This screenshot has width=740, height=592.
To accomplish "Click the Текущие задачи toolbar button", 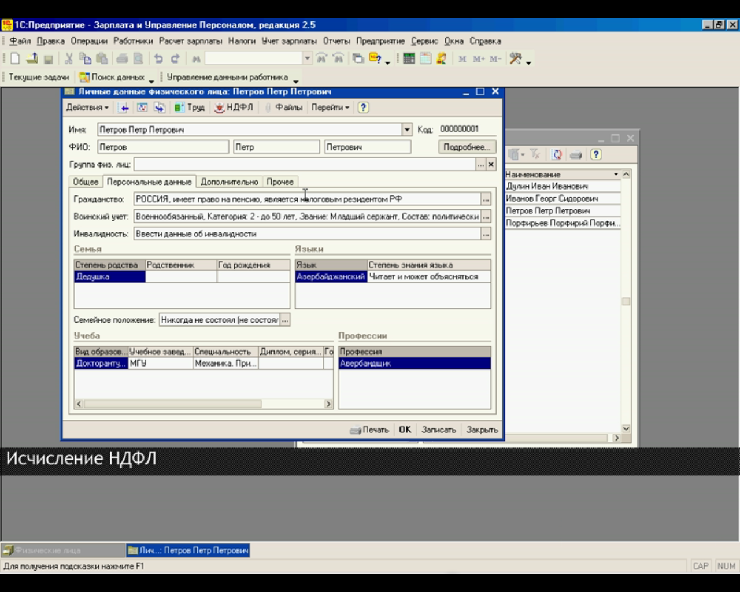I will [x=39, y=77].
